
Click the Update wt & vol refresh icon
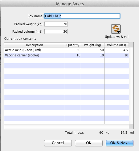click(116, 29)
